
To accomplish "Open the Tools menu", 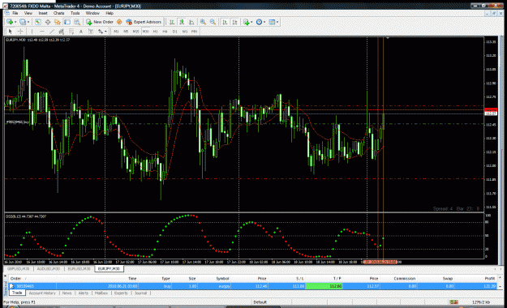I will (75, 13).
